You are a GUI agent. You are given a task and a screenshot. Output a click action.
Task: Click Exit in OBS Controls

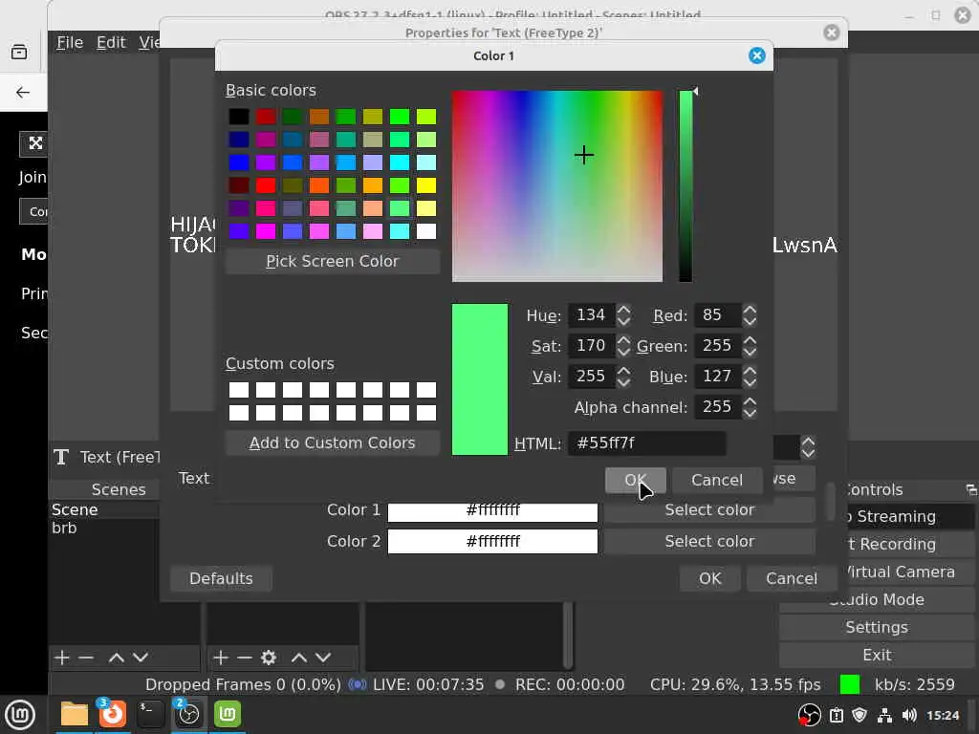877,655
